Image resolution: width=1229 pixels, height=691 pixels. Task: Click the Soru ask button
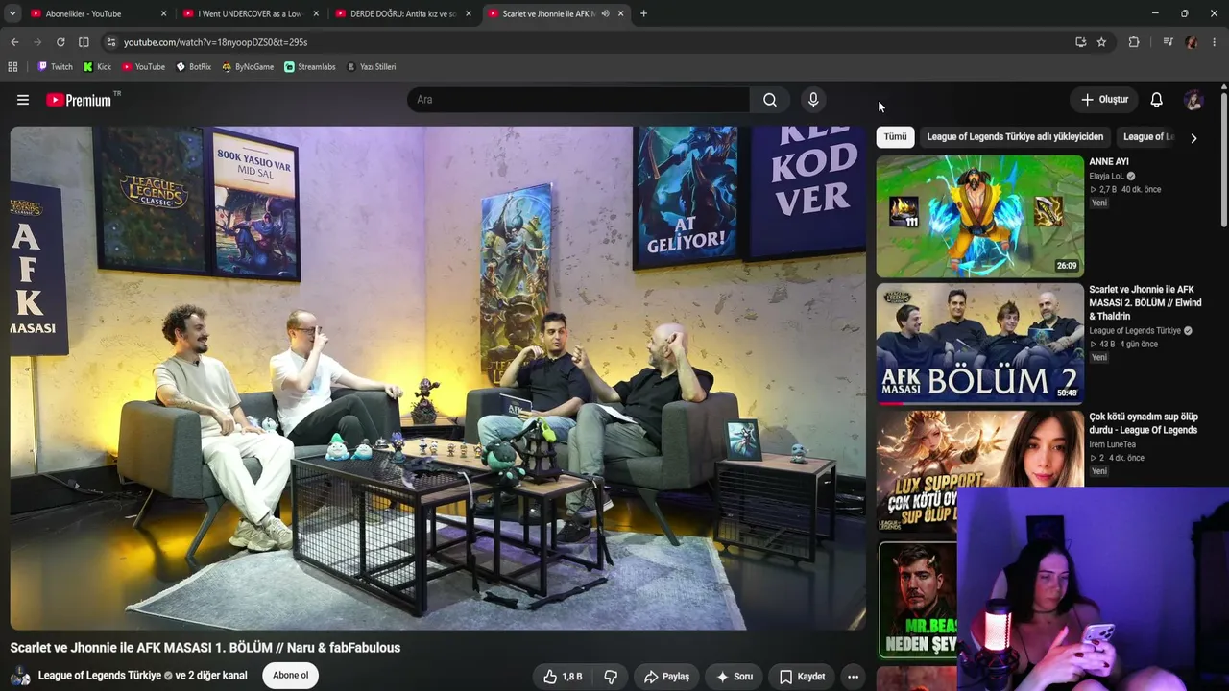[x=735, y=677]
